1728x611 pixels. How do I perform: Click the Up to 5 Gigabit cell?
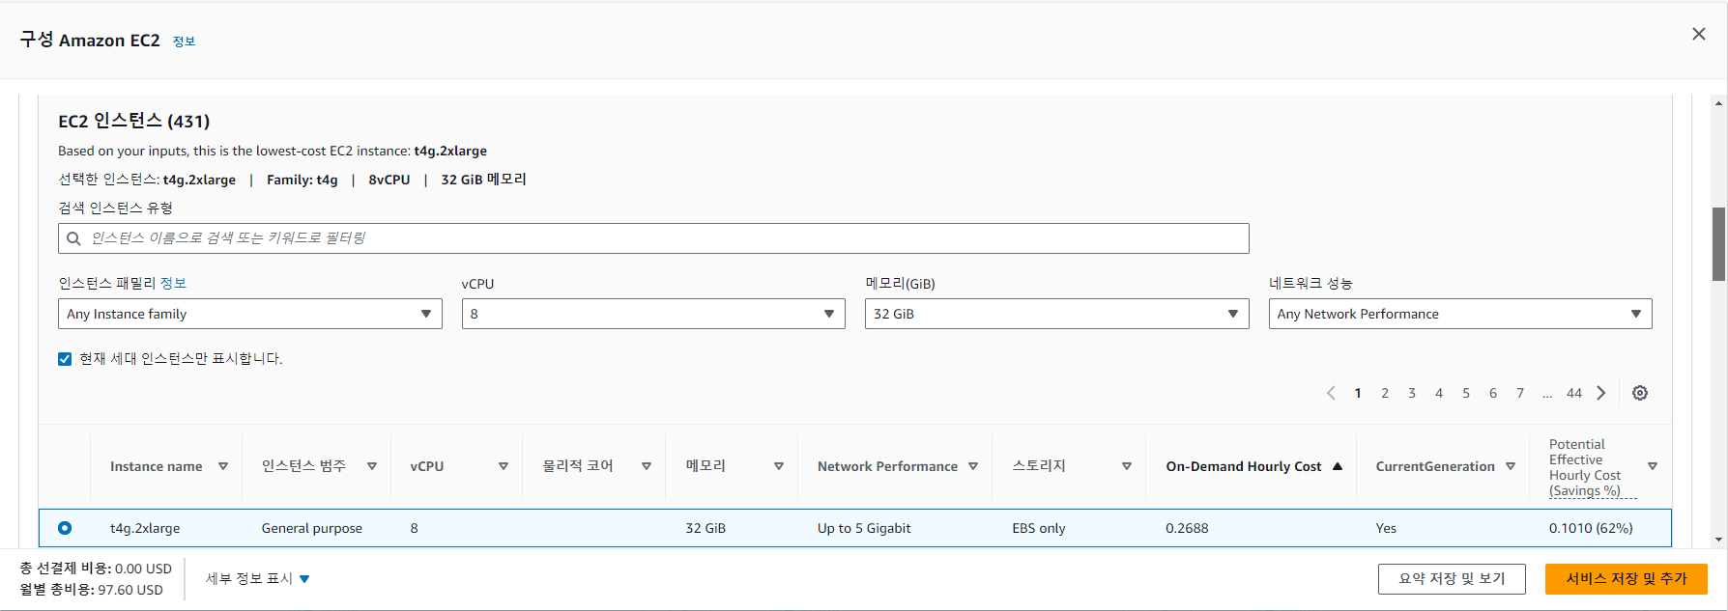coord(864,528)
